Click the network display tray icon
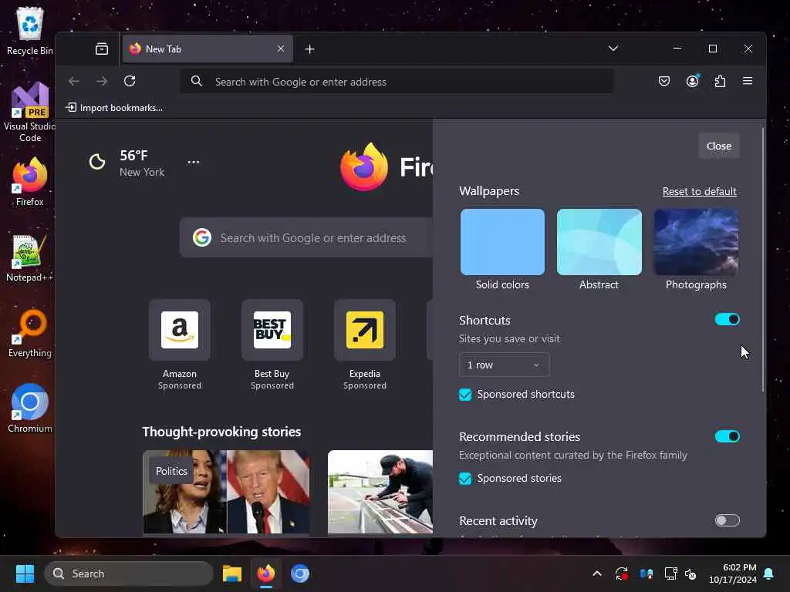This screenshot has height=592, width=790. (670, 573)
